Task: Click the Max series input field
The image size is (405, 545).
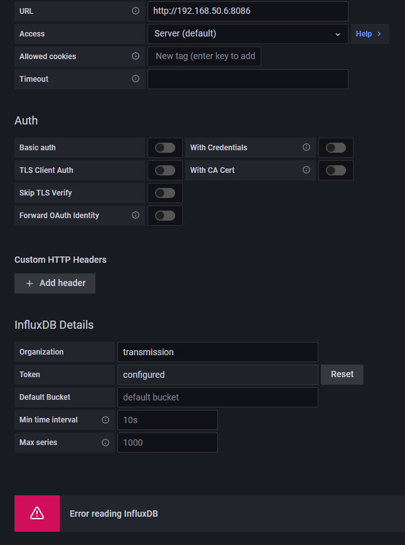Action: pyautogui.click(x=168, y=443)
